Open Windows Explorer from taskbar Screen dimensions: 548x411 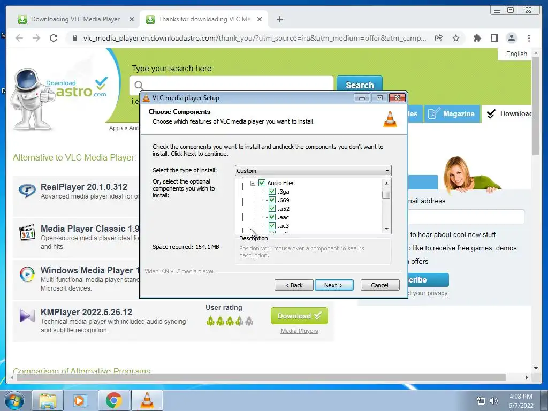48,400
